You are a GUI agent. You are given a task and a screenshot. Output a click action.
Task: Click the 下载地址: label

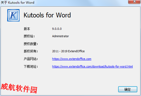(31, 67)
